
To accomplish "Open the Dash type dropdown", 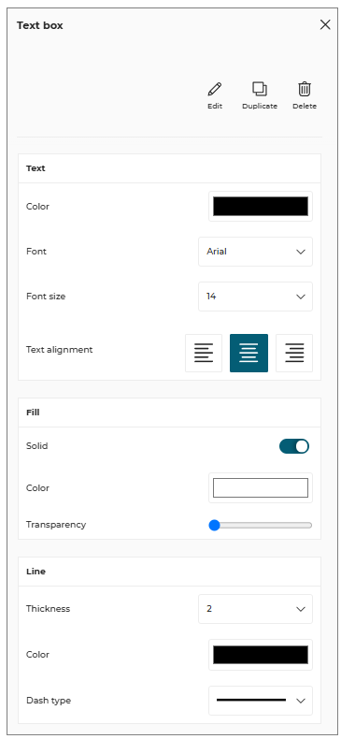I will click(x=261, y=701).
